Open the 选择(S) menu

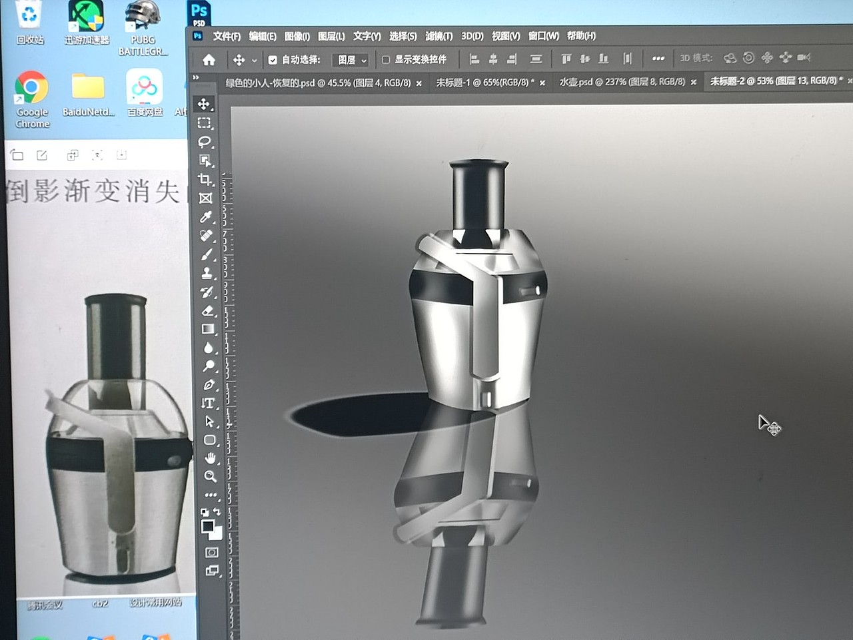pyautogui.click(x=403, y=36)
